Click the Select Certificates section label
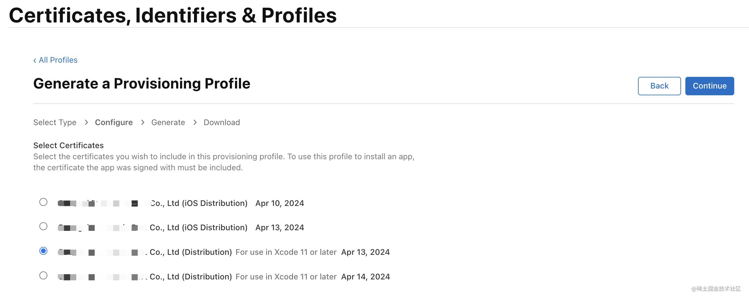Image resolution: width=749 pixels, height=300 pixels. 68,145
